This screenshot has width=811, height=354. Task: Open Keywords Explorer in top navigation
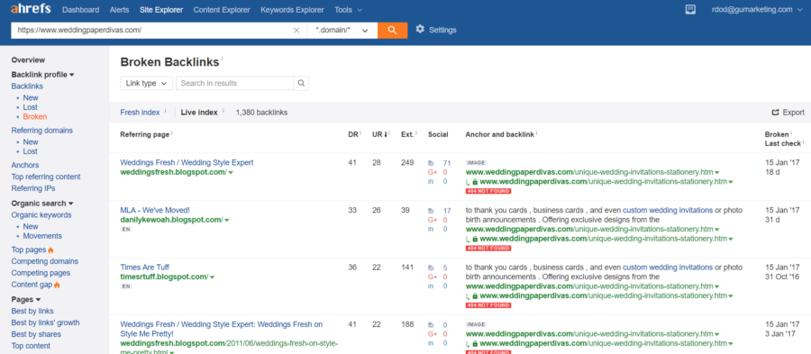click(292, 10)
